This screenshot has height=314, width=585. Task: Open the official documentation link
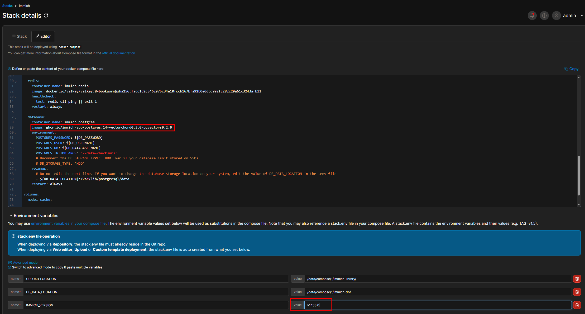[x=118, y=53]
